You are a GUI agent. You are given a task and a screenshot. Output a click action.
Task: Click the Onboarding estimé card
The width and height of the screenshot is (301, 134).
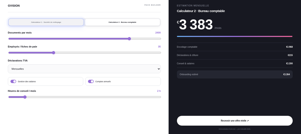234,75
